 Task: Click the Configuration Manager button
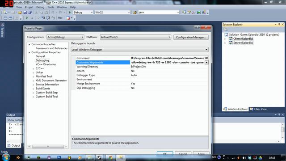(191, 37)
